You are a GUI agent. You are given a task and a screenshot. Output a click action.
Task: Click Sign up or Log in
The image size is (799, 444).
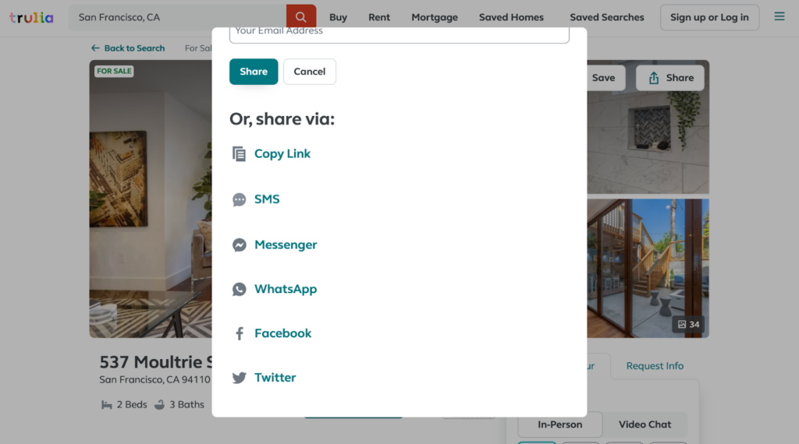point(709,17)
